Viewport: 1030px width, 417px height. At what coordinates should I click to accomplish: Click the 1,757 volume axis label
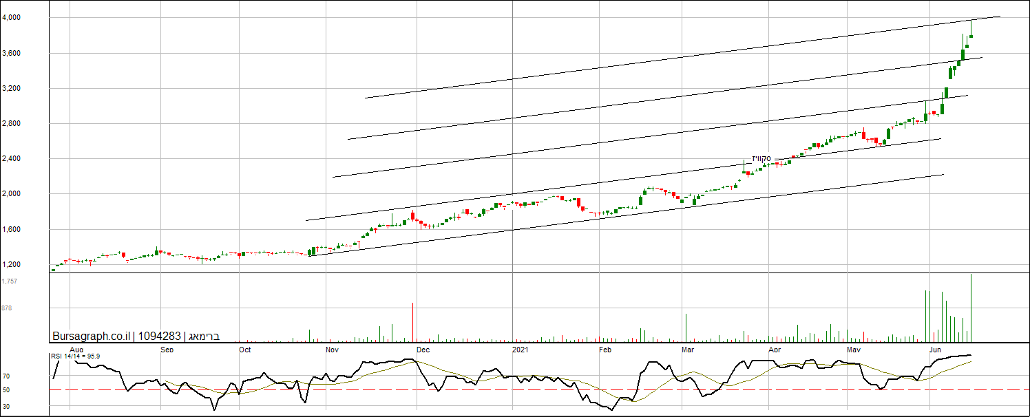10,281
